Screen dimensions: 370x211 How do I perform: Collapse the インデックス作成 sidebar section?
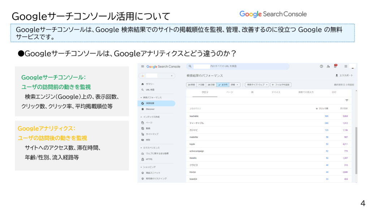141,117
